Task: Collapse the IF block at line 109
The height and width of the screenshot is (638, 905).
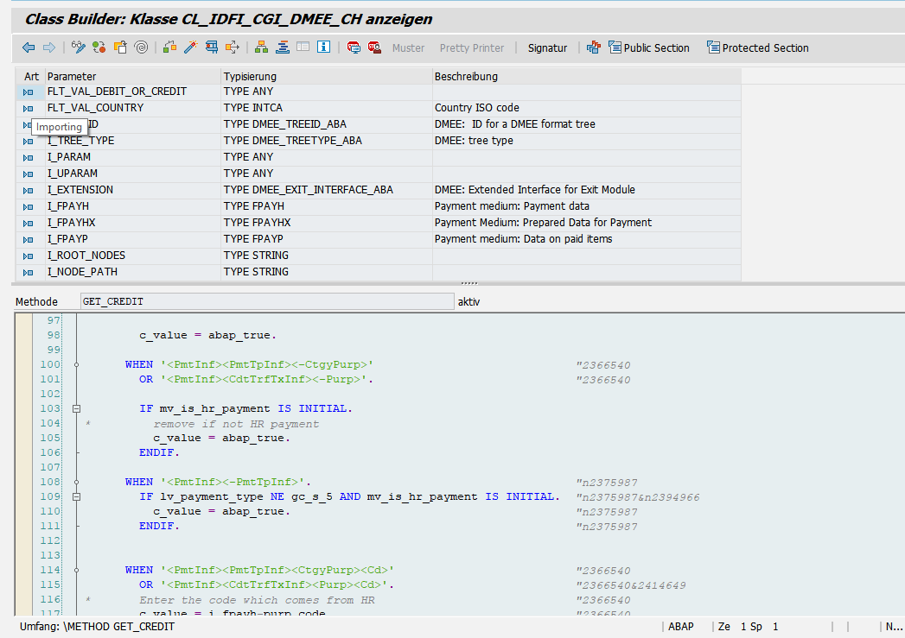Action: click(76, 496)
